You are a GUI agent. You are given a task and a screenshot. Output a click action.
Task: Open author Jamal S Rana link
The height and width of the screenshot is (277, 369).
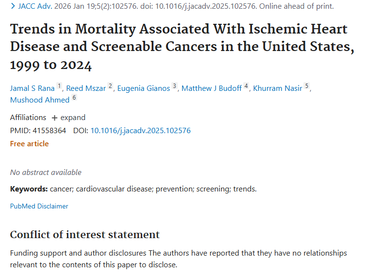click(x=33, y=88)
